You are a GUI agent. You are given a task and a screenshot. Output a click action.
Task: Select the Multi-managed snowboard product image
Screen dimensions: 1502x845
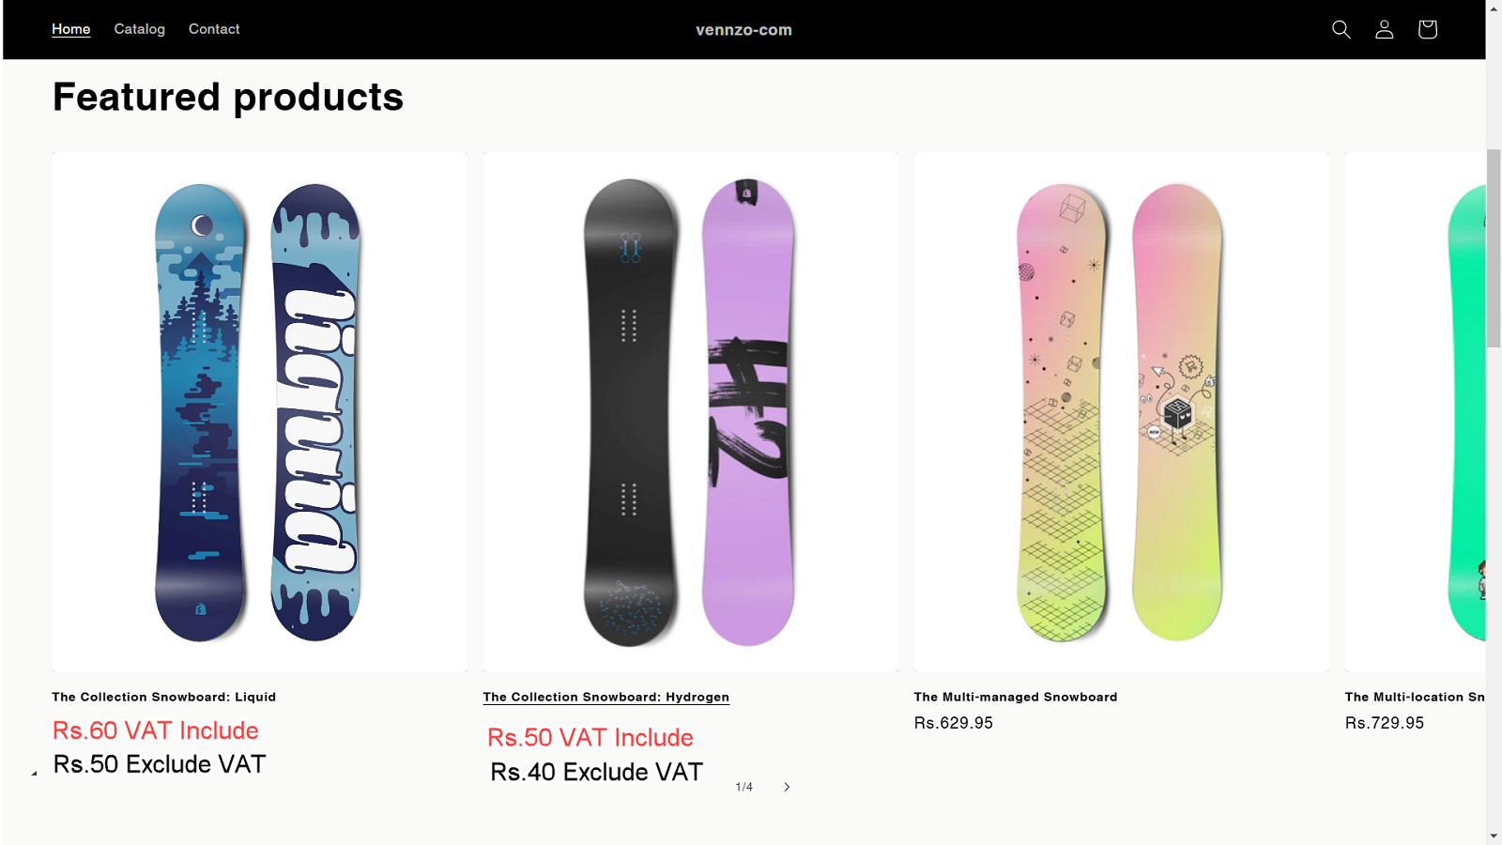pyautogui.click(x=1122, y=411)
